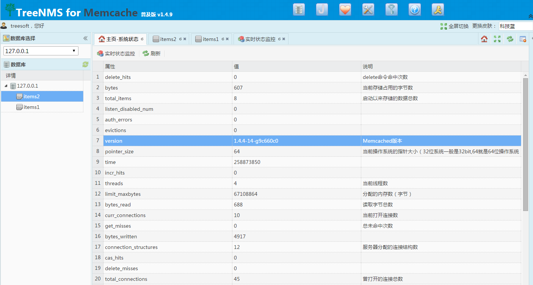The image size is (533, 285).
Task: Select the bytes row with value 607
Action: coord(307,88)
